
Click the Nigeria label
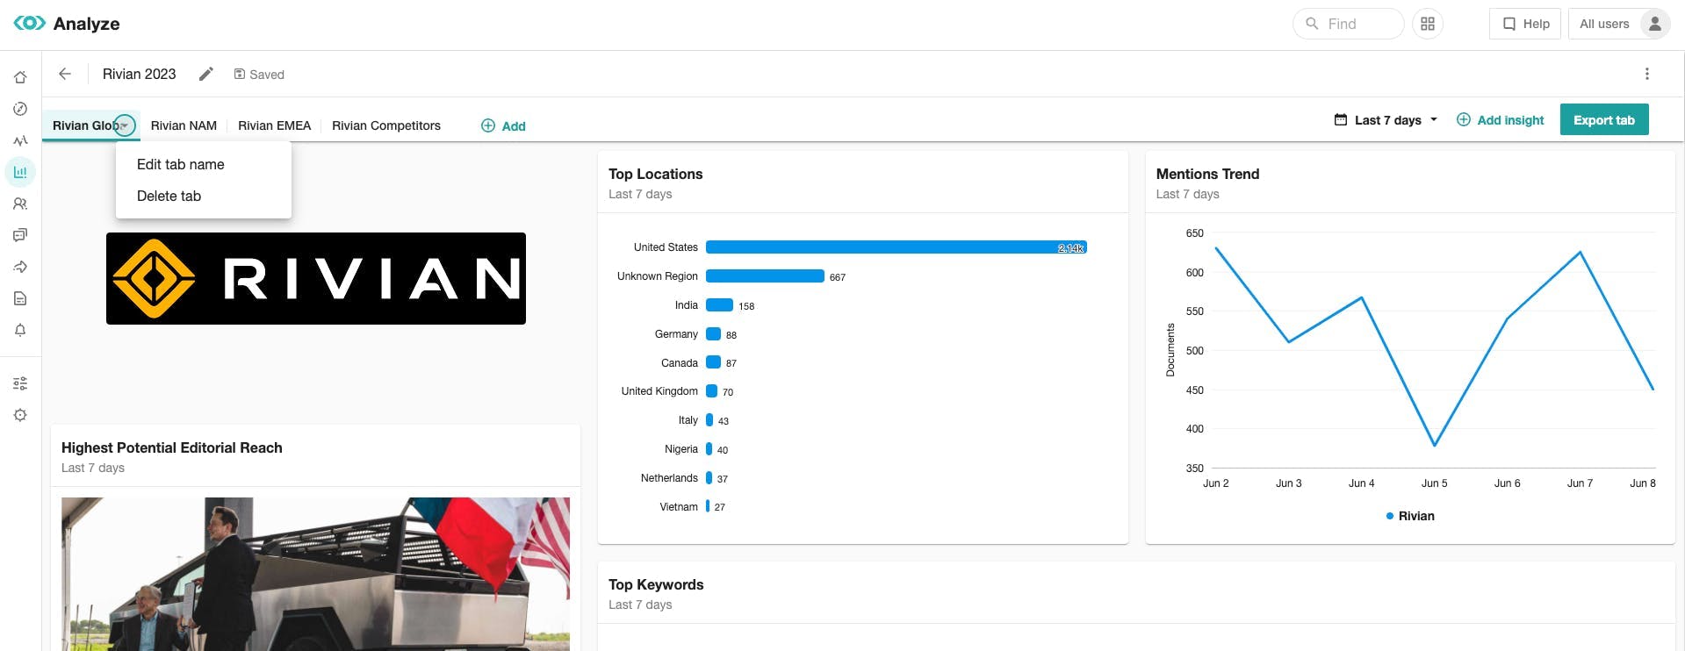(x=681, y=449)
